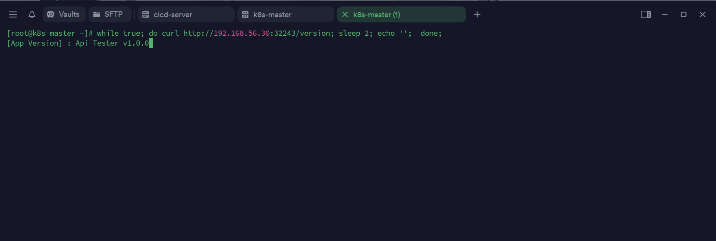The width and height of the screenshot is (716, 241).
Task: Open the hamburger main menu
Action: 13,15
